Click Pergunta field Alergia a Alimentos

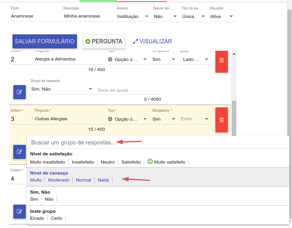(70, 59)
